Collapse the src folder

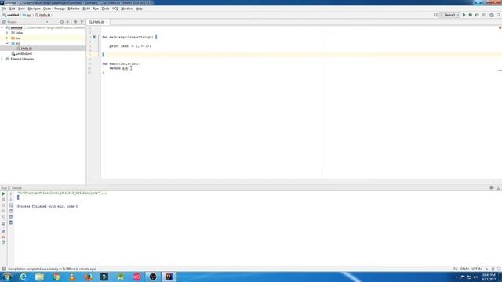coord(7,43)
